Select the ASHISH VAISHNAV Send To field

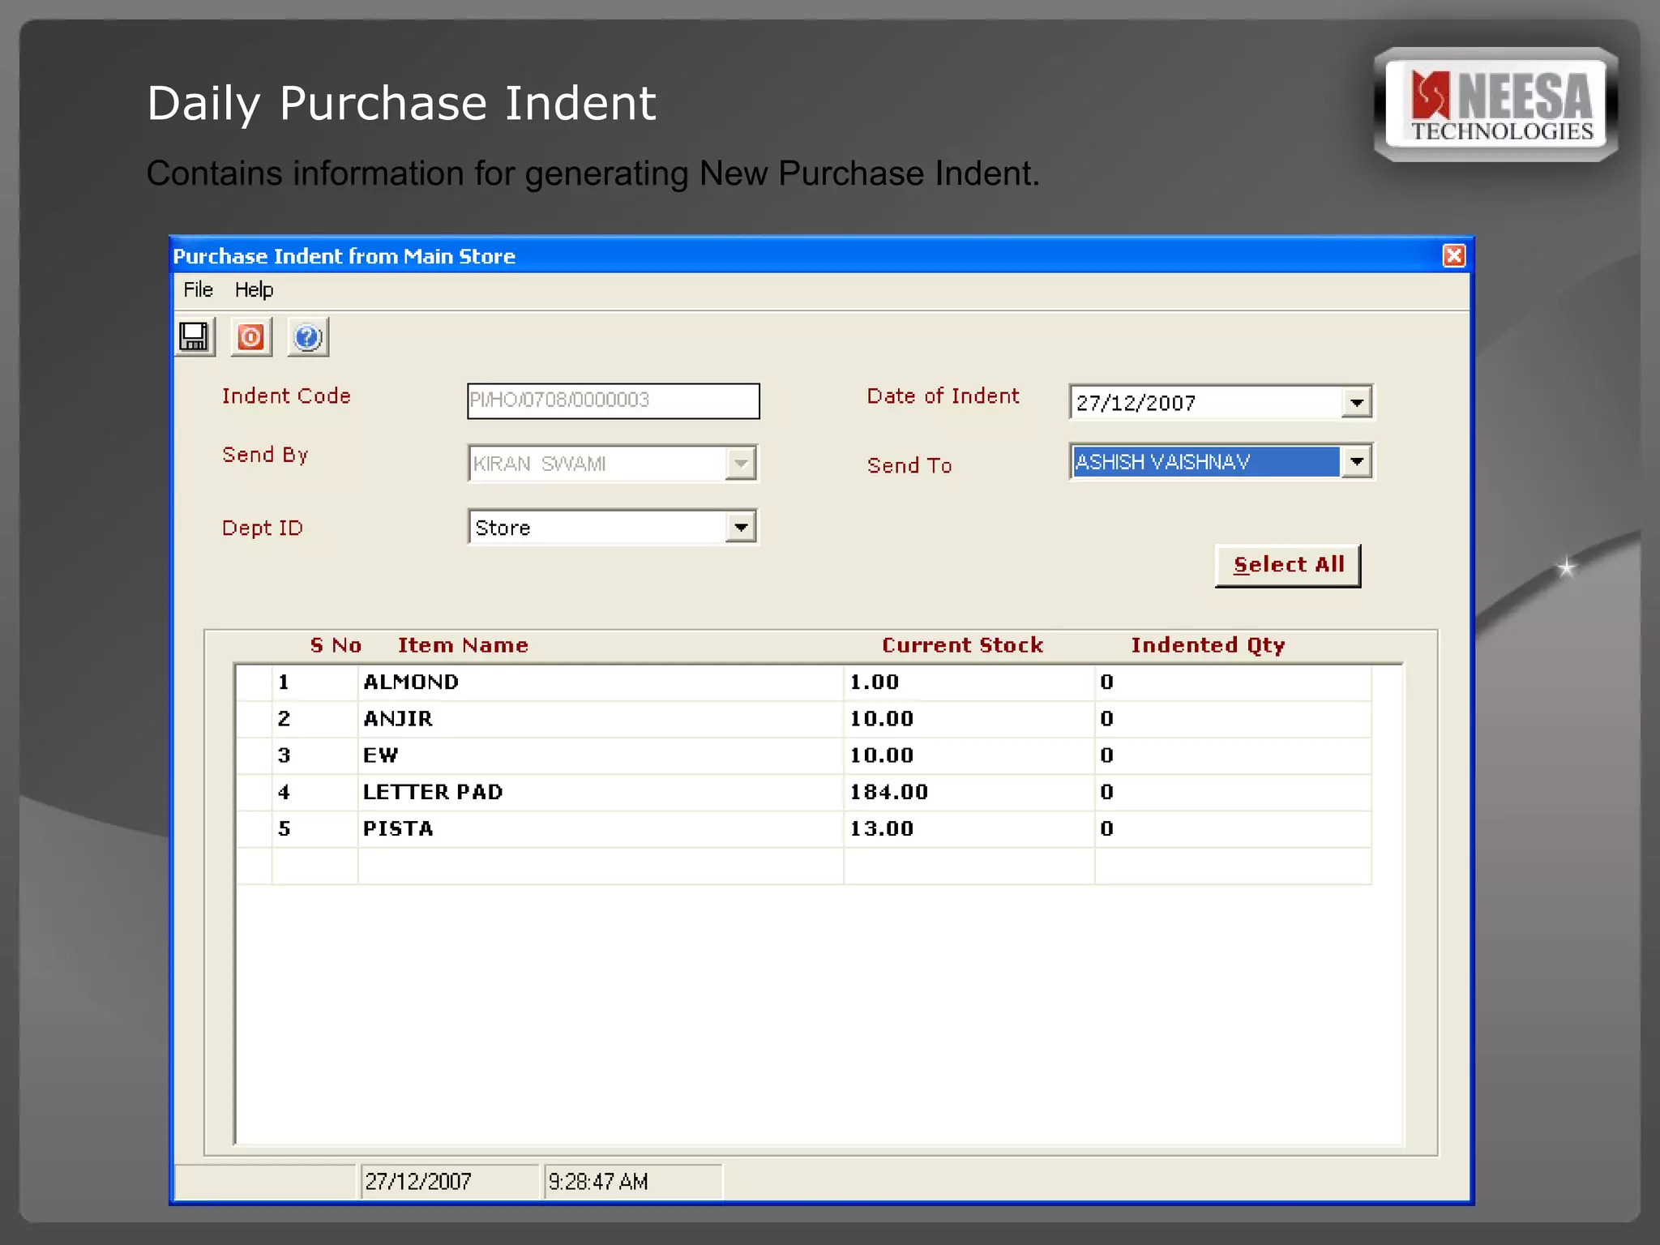(1206, 462)
